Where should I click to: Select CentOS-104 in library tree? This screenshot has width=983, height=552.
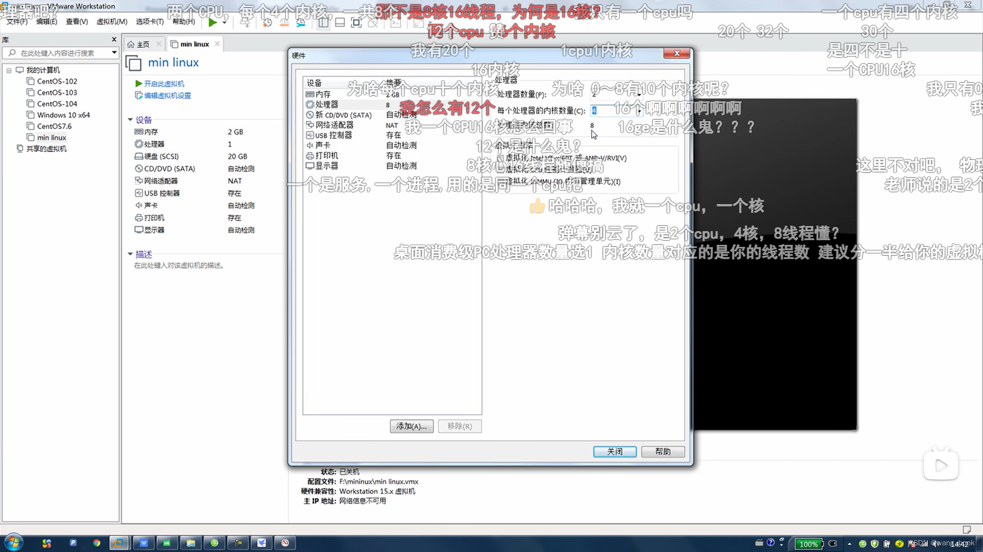tap(57, 104)
